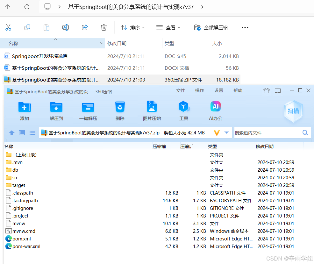Open the 排序 sort dropdown
This screenshot has height=264, width=314.
(x=132, y=27)
